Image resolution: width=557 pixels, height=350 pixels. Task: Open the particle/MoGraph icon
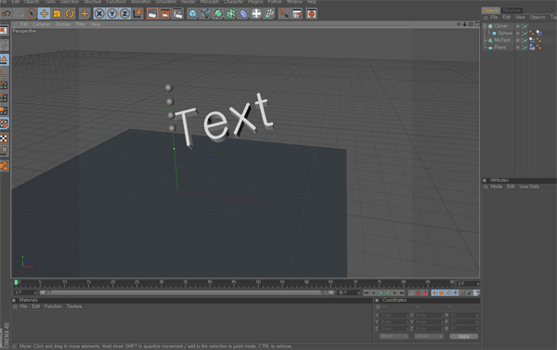pos(269,14)
